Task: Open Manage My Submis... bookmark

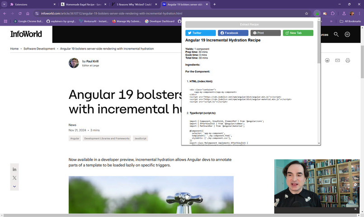Action: pyautogui.click(x=126, y=21)
